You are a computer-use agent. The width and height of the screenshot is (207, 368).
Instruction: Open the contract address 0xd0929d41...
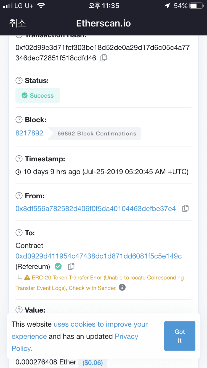tap(99, 256)
